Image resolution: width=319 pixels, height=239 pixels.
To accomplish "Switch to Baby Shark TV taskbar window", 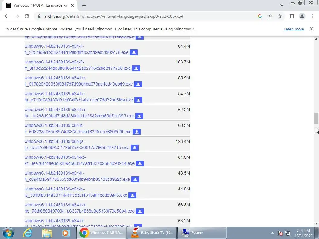I will [152, 233].
